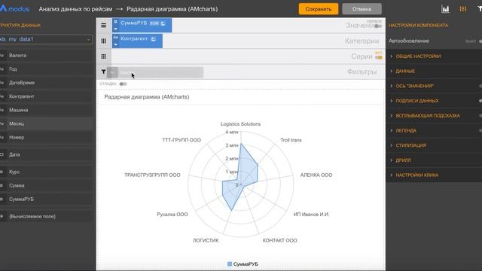Viewport: 482px width, 271px height.
Task: Click the Amodus logo in the header
Action: pos(15,8)
